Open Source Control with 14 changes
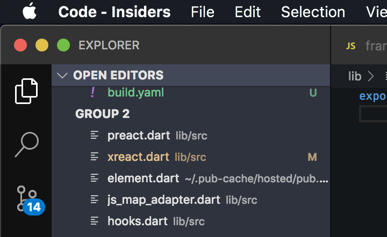 [31, 200]
